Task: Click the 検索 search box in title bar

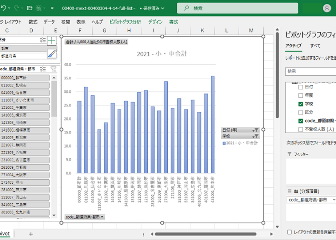Action: pyautogui.click(x=237, y=8)
